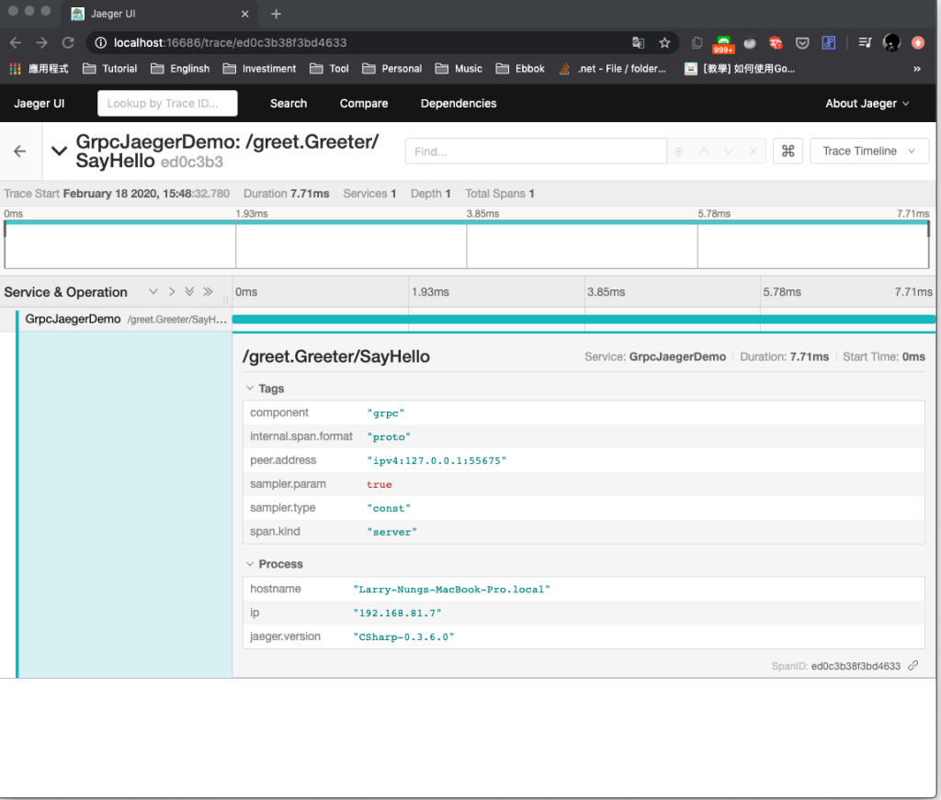Click the jaeger.version value "CSharp-0.3.6.0"

point(403,637)
